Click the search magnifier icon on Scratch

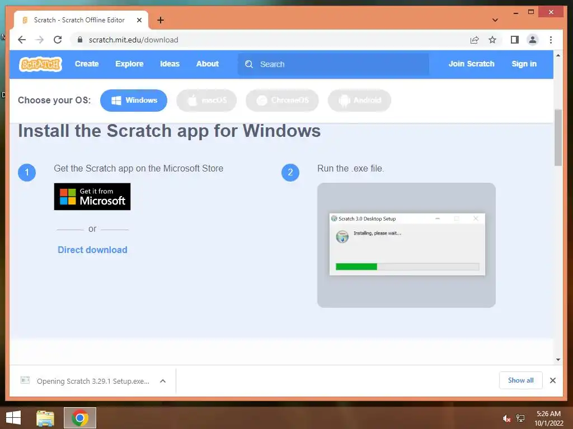point(249,64)
